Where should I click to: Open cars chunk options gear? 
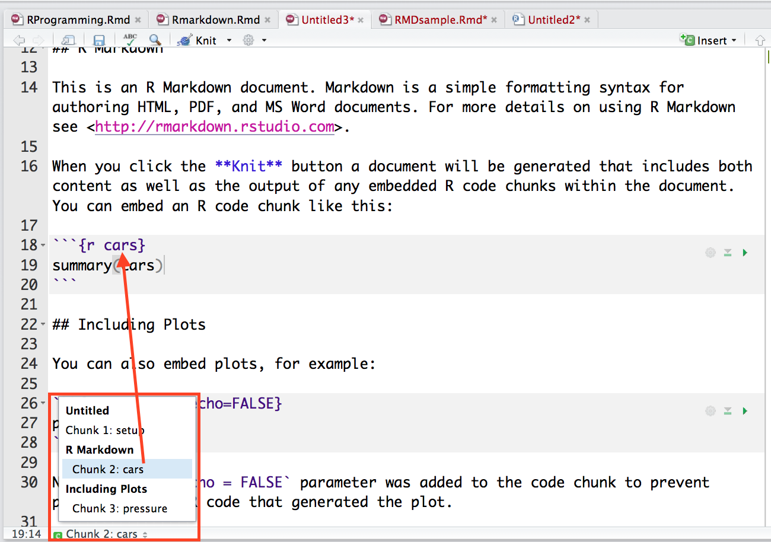710,253
